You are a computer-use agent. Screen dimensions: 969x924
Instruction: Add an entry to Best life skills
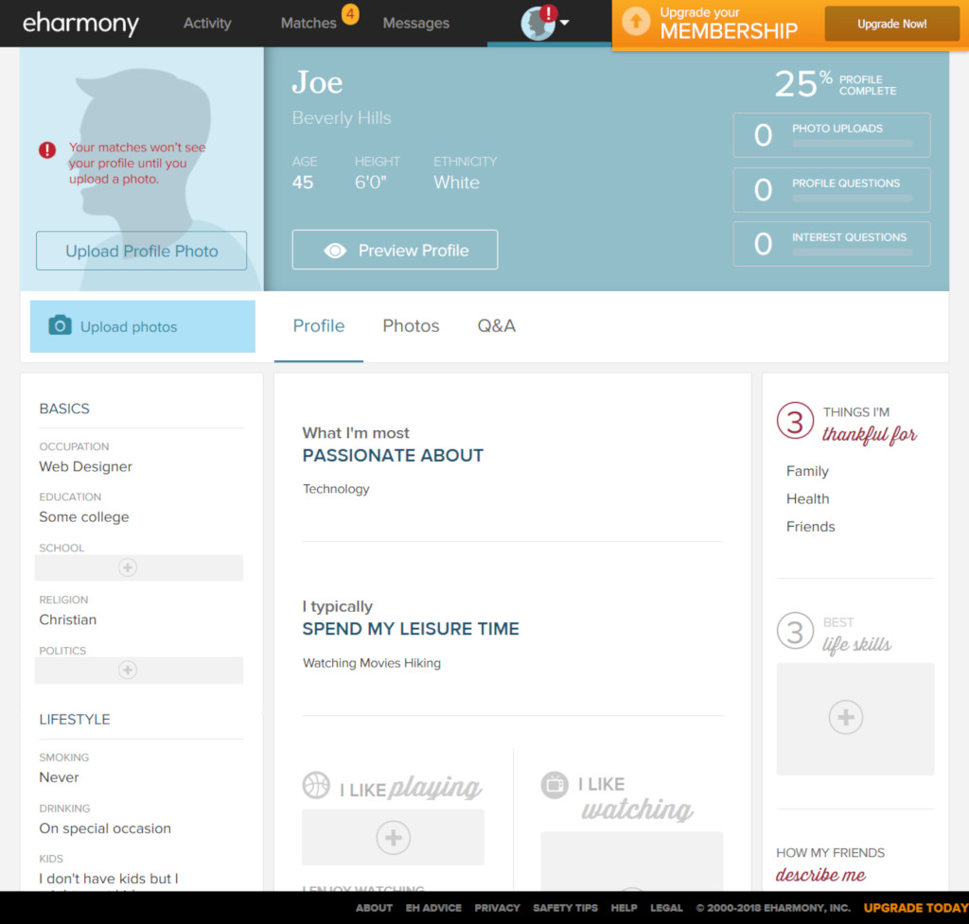pyautogui.click(x=845, y=718)
